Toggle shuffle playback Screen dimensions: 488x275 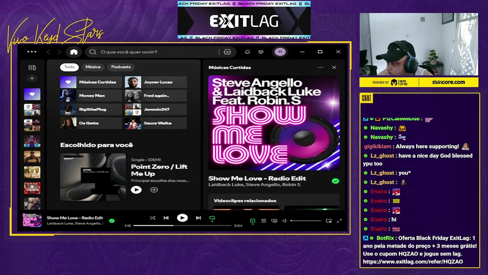pos(152,218)
